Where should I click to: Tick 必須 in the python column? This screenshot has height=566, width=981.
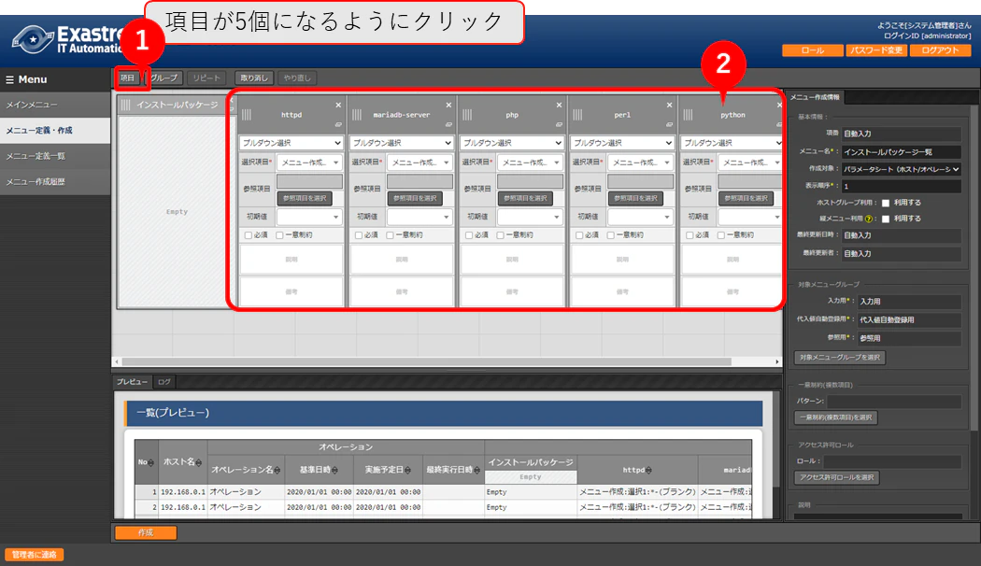point(690,235)
